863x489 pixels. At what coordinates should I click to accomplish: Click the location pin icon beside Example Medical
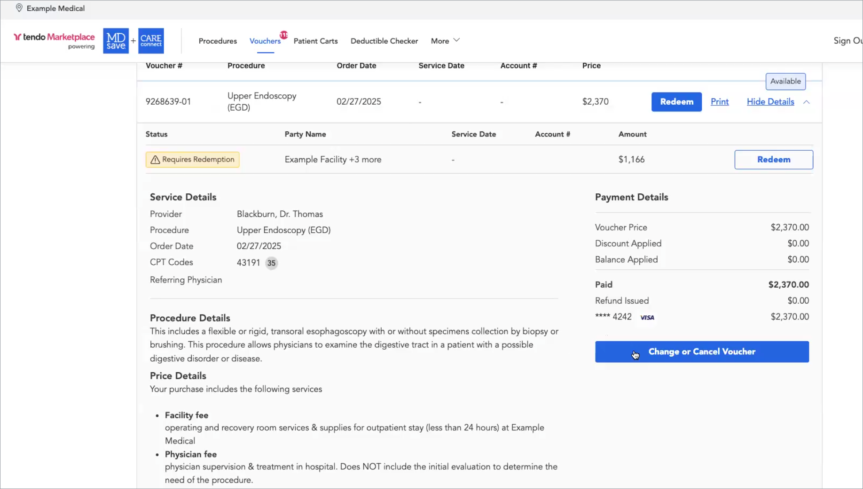(x=19, y=8)
